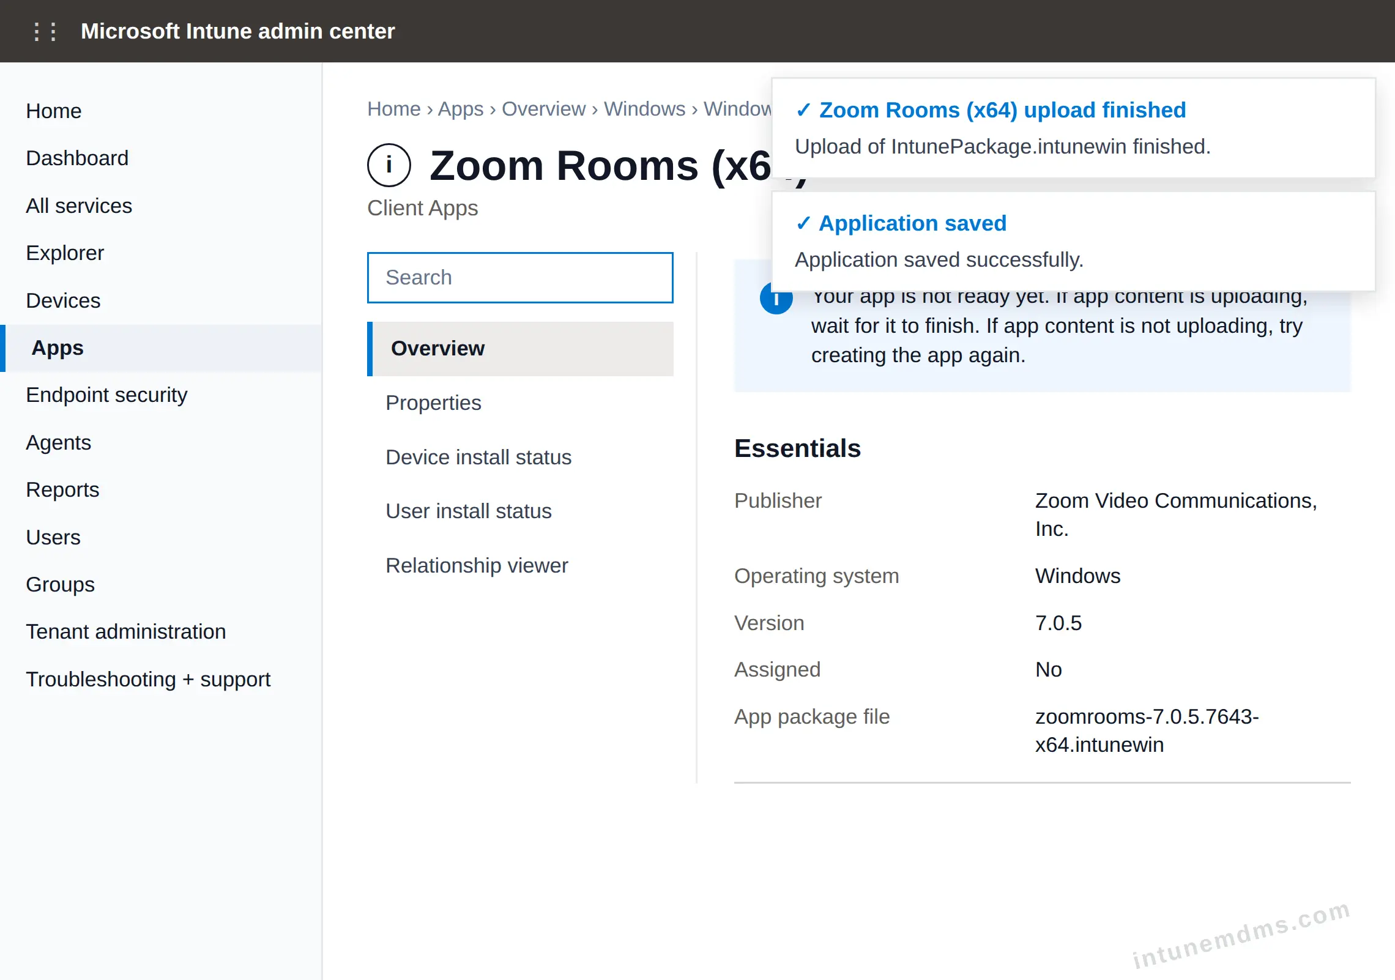Open the app launcher grid icon
Screen dimensions: 1395x980
pos(45,31)
